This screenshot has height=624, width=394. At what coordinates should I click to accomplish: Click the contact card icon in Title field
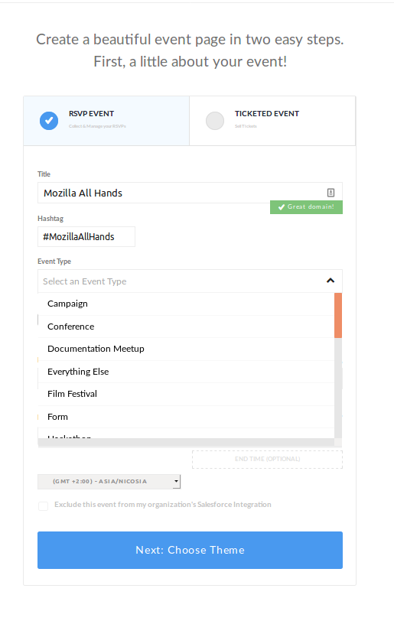tap(331, 193)
